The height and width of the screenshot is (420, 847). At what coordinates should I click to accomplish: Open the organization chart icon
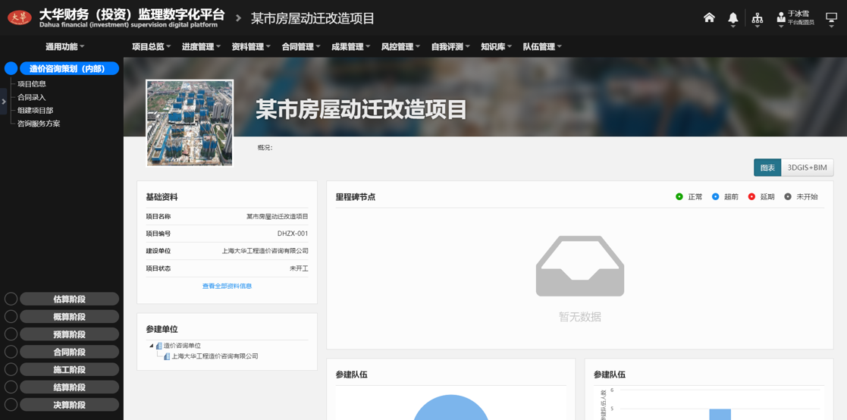click(757, 18)
